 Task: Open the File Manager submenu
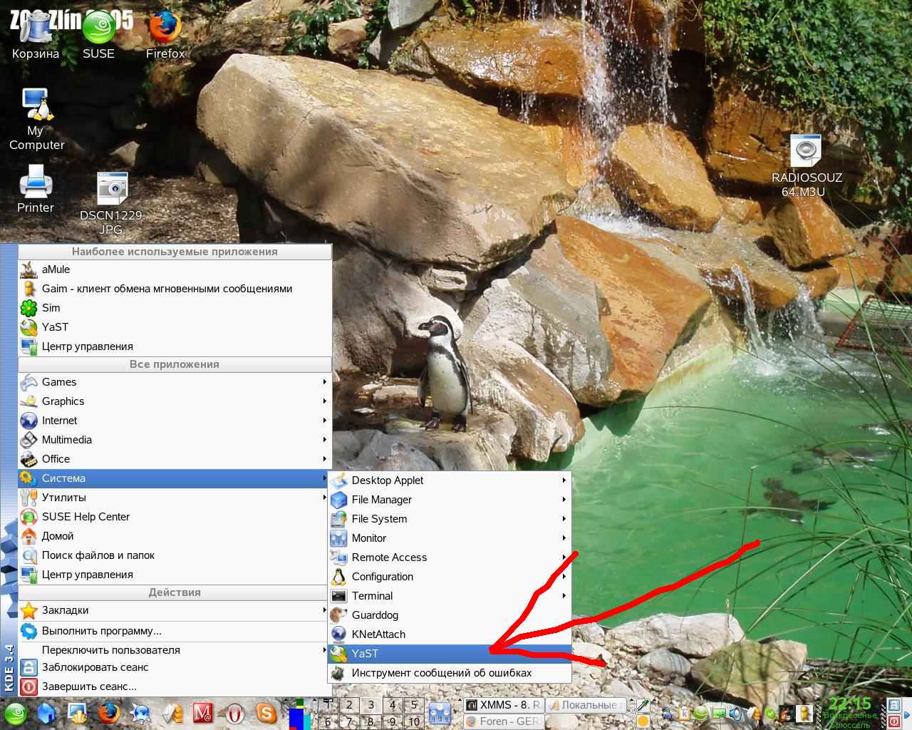[x=450, y=500]
